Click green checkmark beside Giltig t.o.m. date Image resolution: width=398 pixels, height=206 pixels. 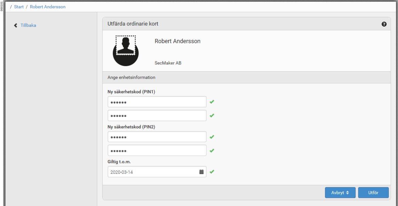coord(212,172)
